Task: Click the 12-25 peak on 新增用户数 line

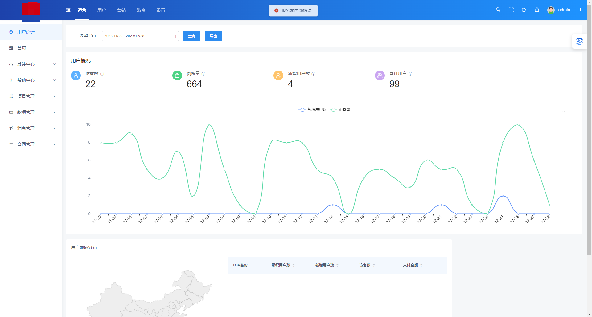Action: point(503,196)
